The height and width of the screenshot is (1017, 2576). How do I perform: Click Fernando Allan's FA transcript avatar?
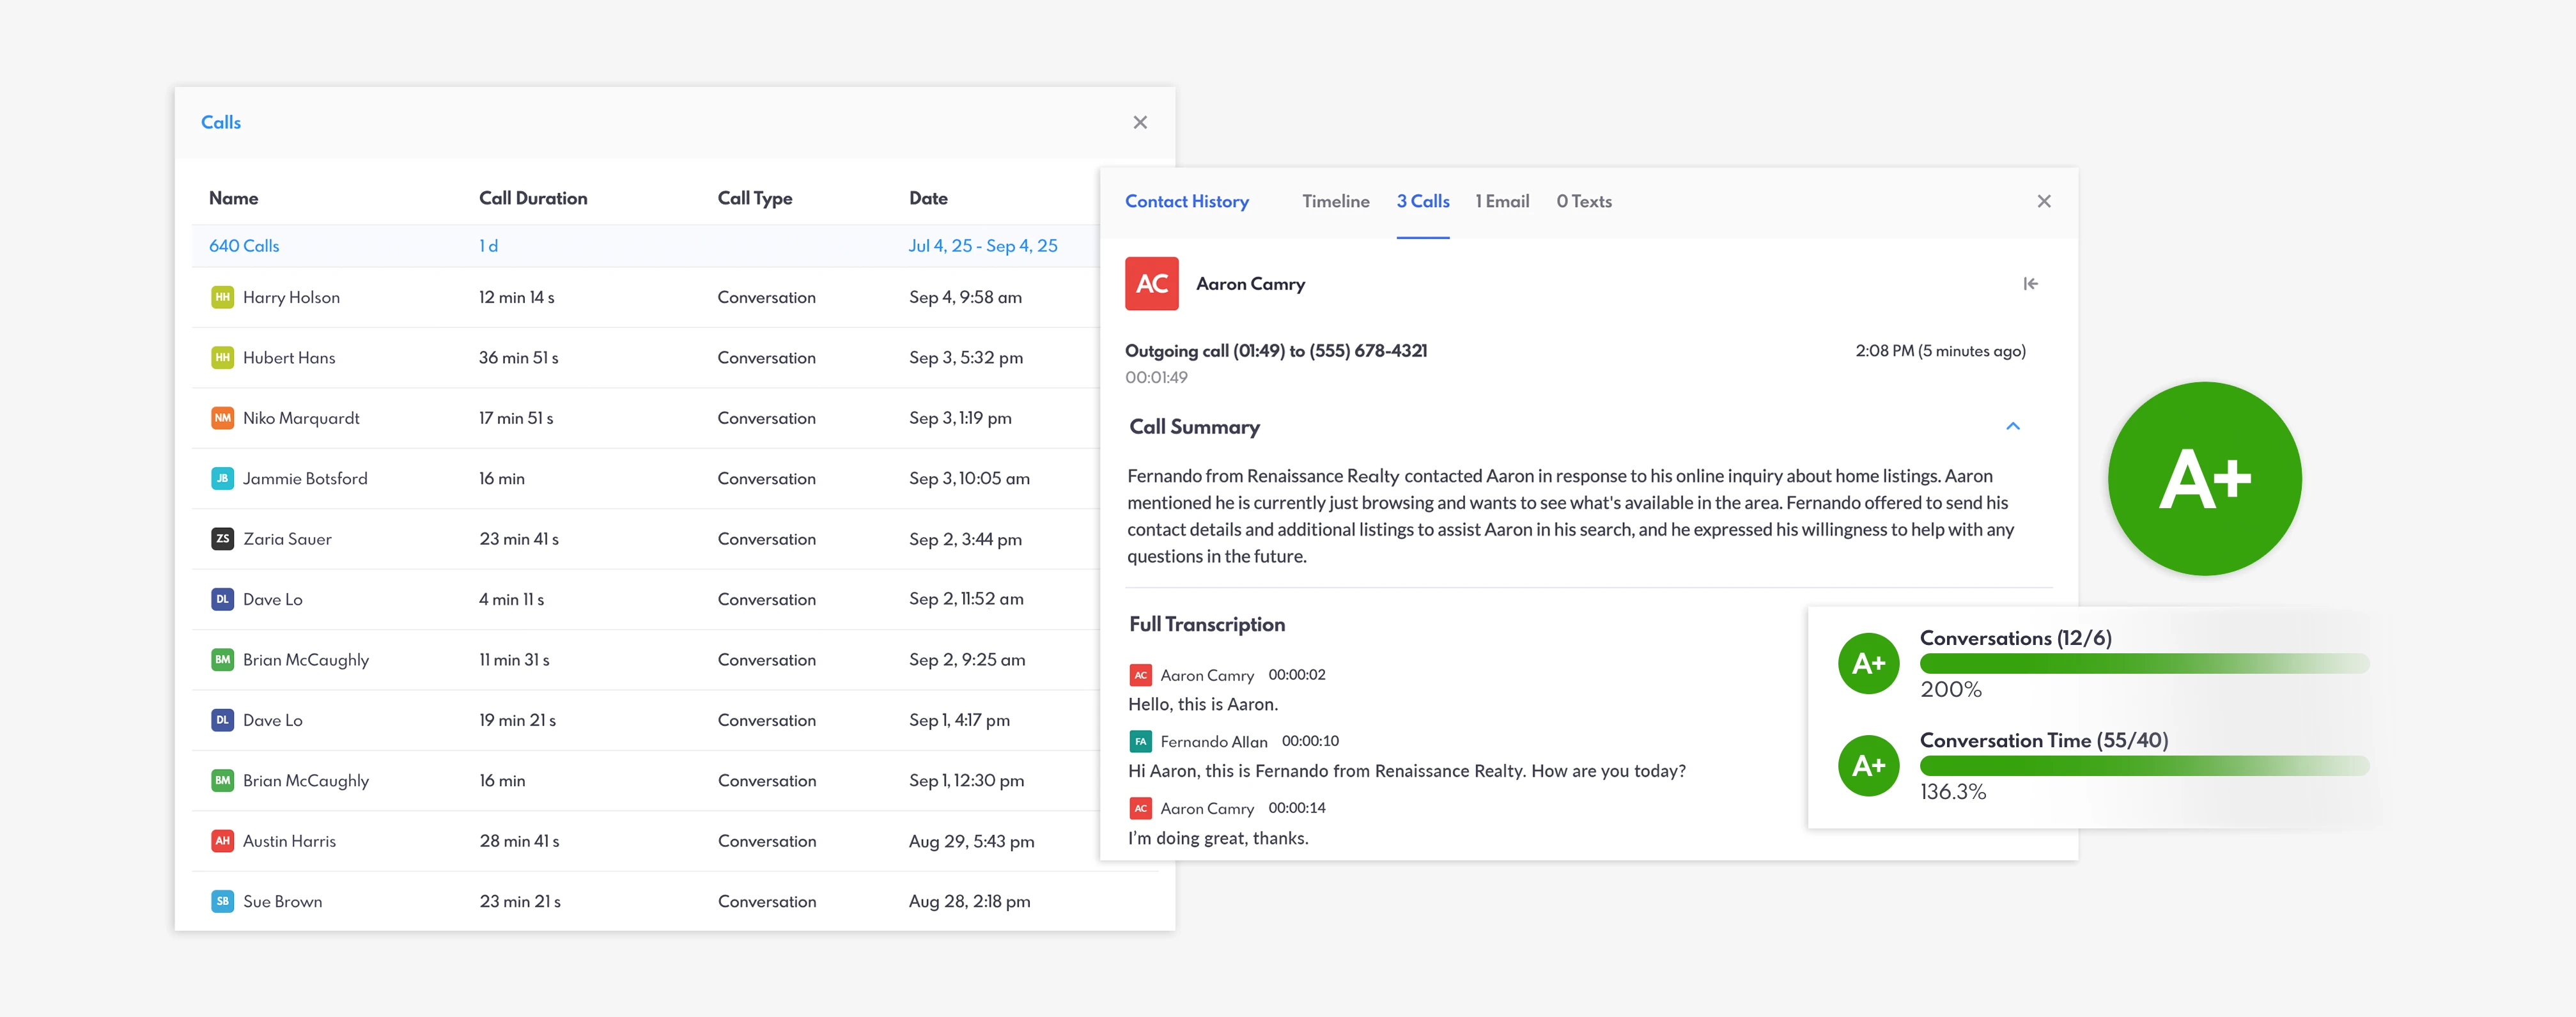pyautogui.click(x=1140, y=742)
